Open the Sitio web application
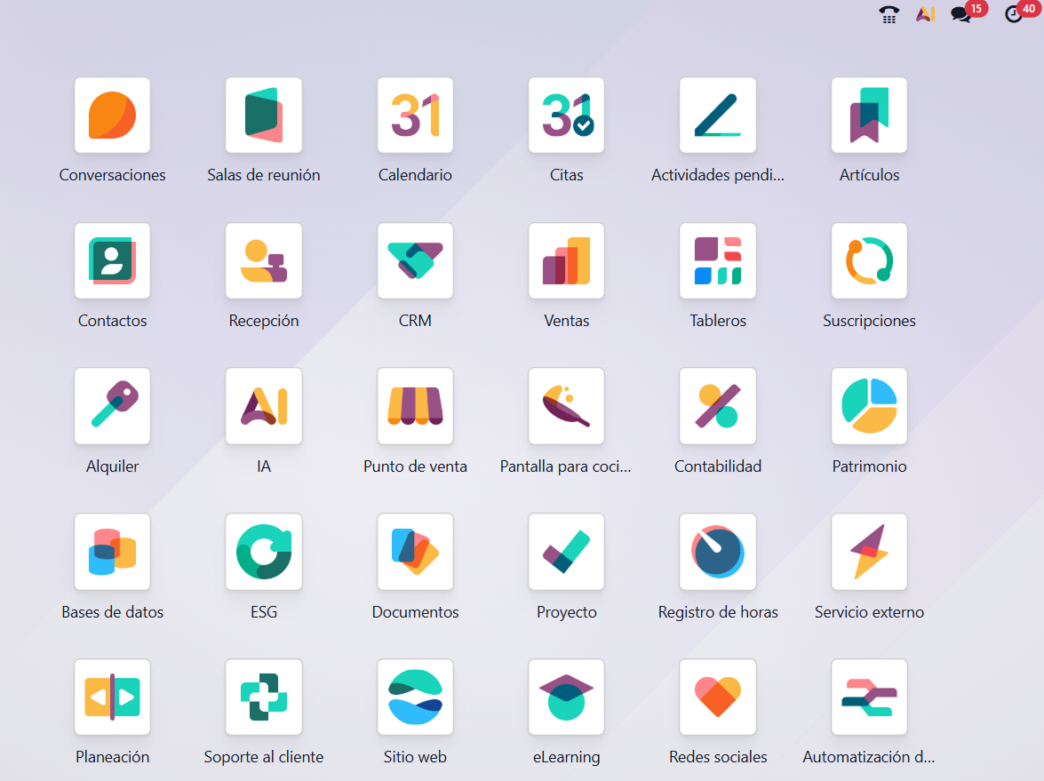This screenshot has width=1044, height=781. [x=415, y=697]
